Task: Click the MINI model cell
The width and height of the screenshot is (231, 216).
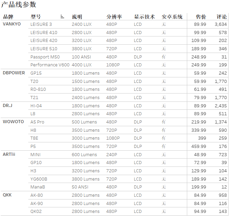Action: pyautogui.click(x=36, y=154)
